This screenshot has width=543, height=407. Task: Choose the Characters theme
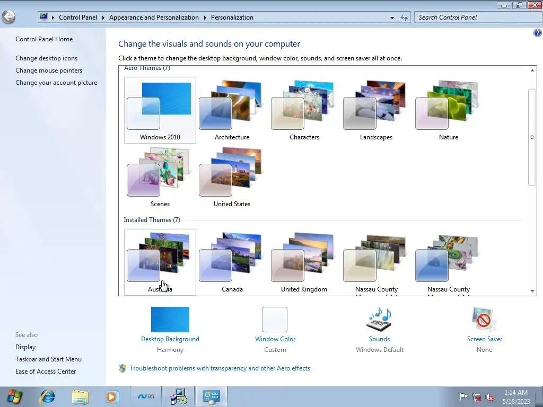click(x=304, y=110)
